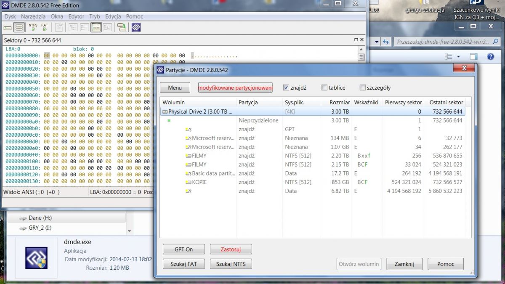The image size is (505, 284).
Task: Click Sys.plik. column header
Action: pos(301,102)
